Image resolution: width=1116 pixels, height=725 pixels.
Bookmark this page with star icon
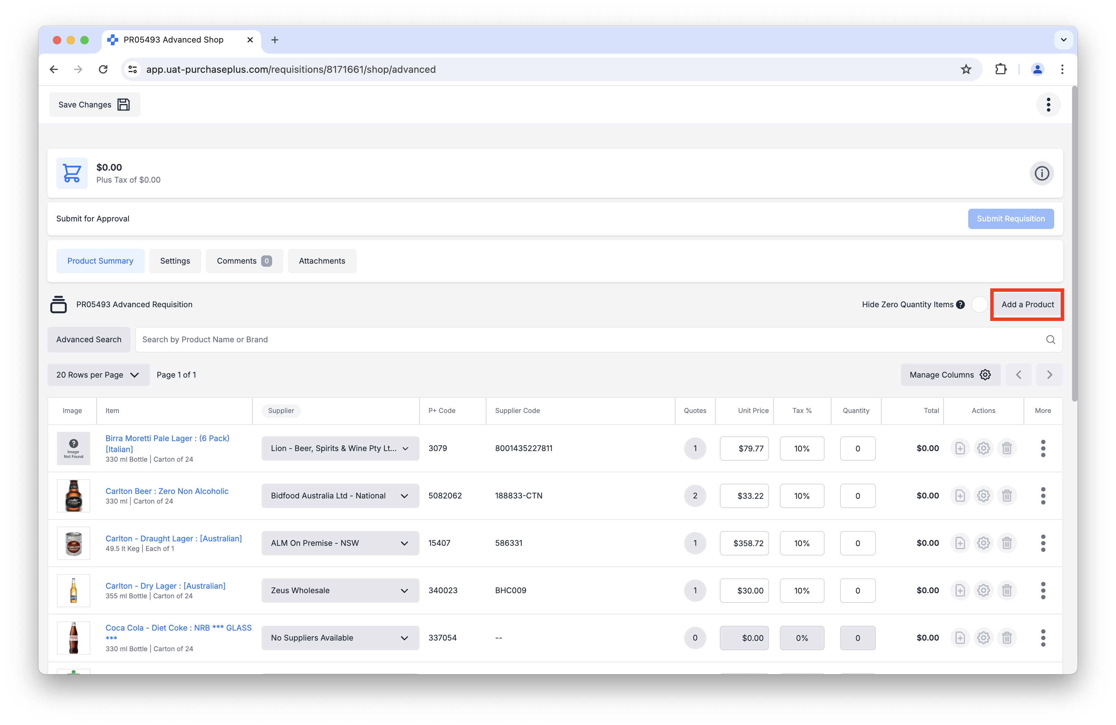pyautogui.click(x=966, y=69)
